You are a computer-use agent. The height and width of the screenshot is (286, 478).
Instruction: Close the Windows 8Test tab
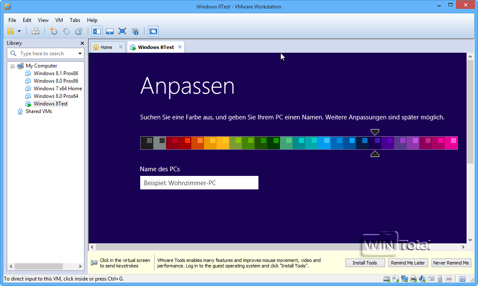pos(180,47)
